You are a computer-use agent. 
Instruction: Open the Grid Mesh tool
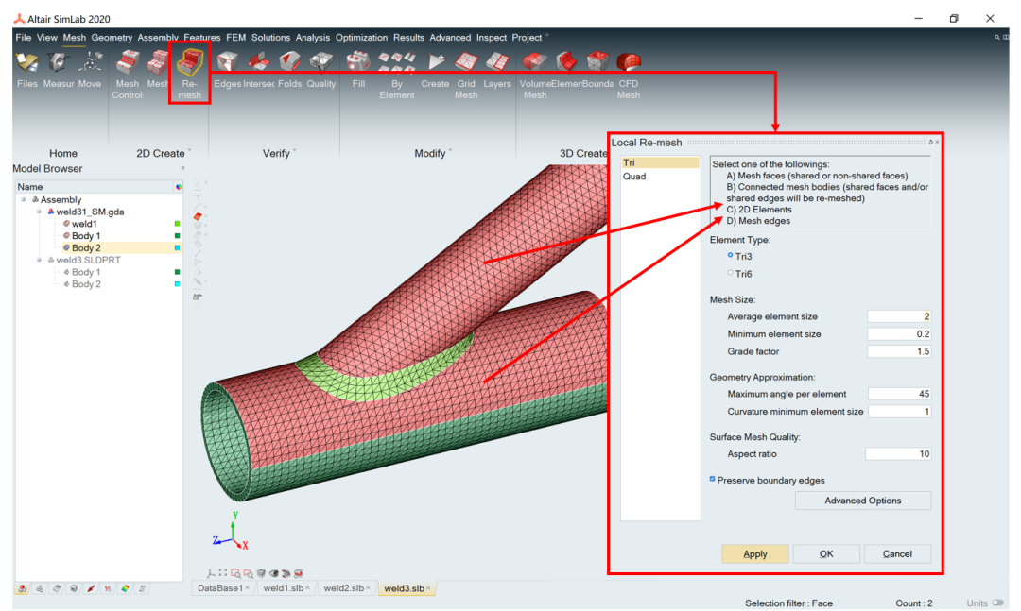[466, 75]
